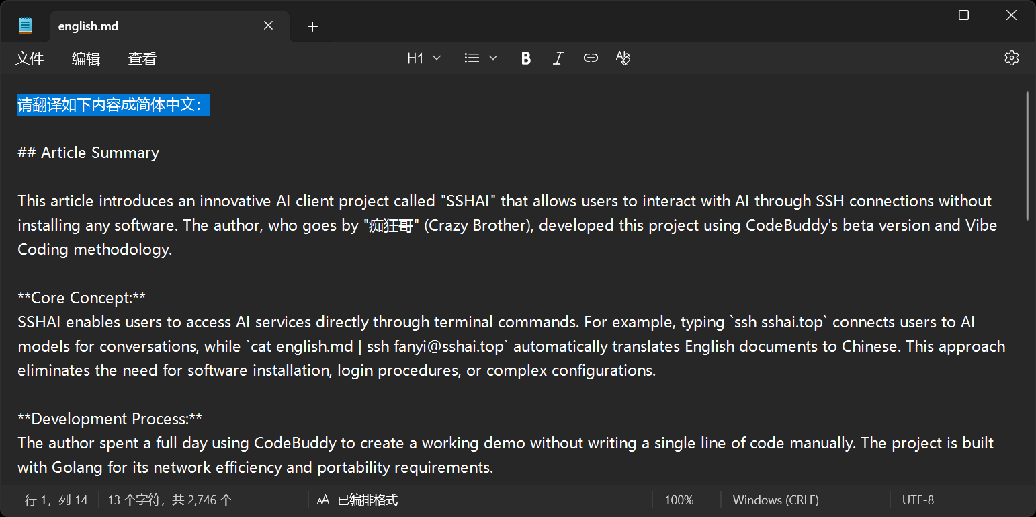Open the 编辑 menu
The height and width of the screenshot is (517, 1036).
point(86,58)
